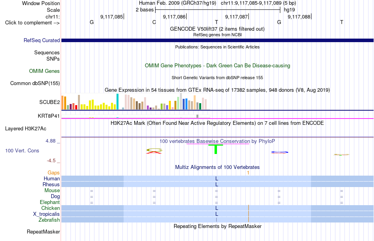The image size is (374, 241).
Task: Click the 'Window Position' label
Action: click(x=41, y=3)
